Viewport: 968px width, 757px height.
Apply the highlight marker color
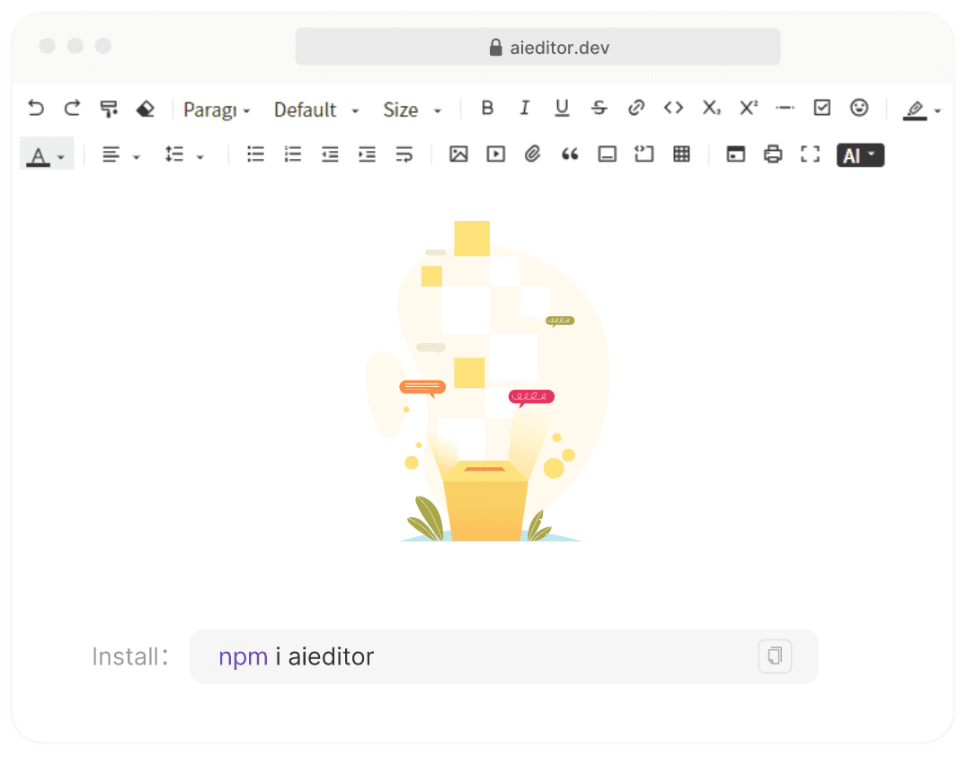tap(915, 110)
